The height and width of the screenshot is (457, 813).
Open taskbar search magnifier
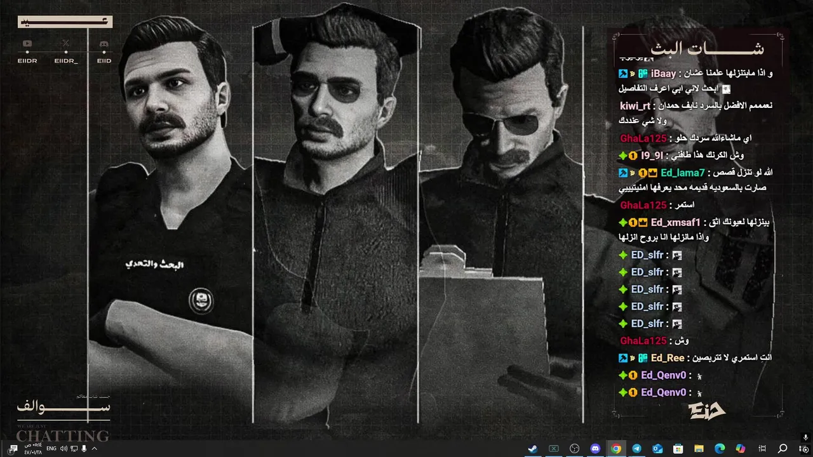[783, 449]
